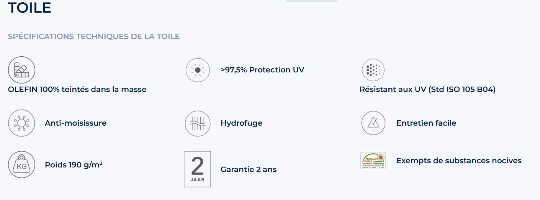Click the 'Garantie 2 ans' label
This screenshot has height=200, width=540.
click(x=249, y=169)
